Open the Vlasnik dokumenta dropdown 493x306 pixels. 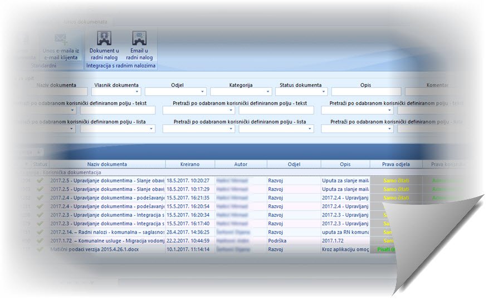pyautogui.click(x=137, y=92)
